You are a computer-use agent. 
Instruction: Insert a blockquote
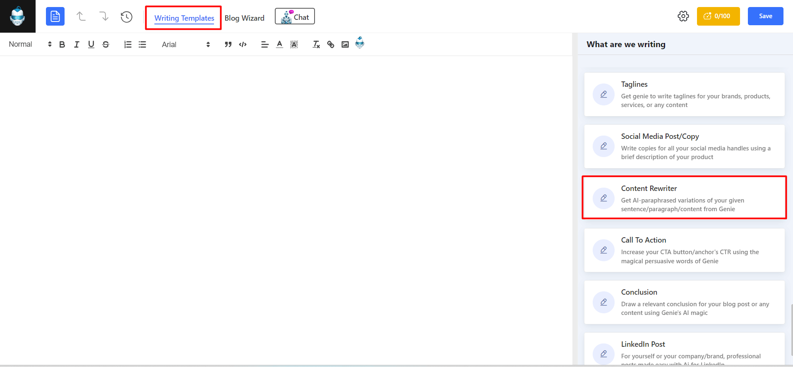coord(228,45)
